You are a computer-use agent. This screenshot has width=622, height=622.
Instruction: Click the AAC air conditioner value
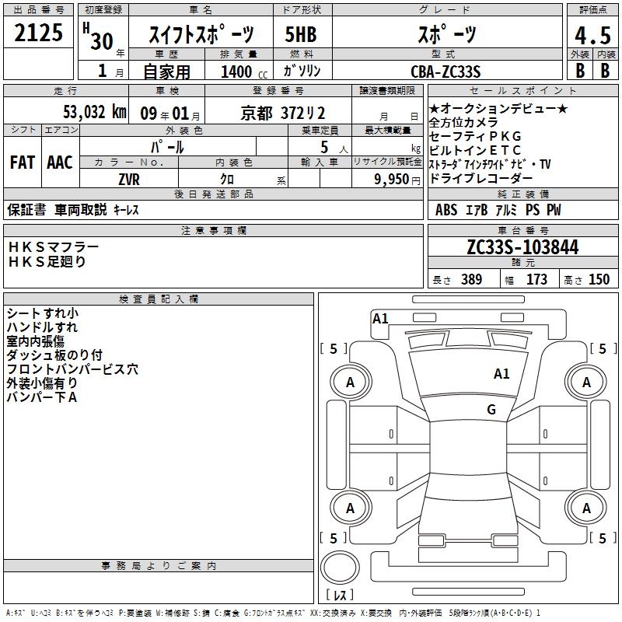tap(60, 162)
